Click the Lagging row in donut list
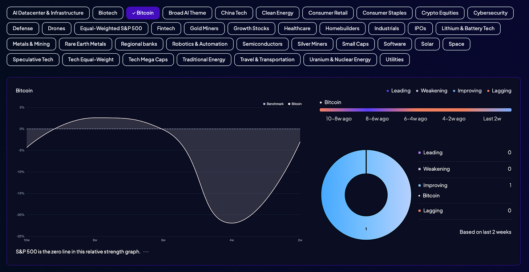Viewport: 529px width, 272px height. (x=465, y=211)
